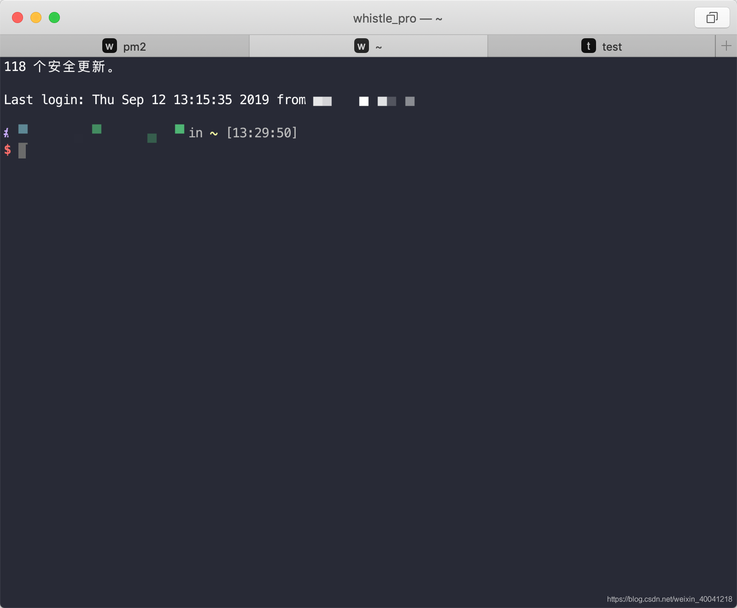Place cursor at the $ prompt input
The image size is (737, 608).
pos(22,151)
